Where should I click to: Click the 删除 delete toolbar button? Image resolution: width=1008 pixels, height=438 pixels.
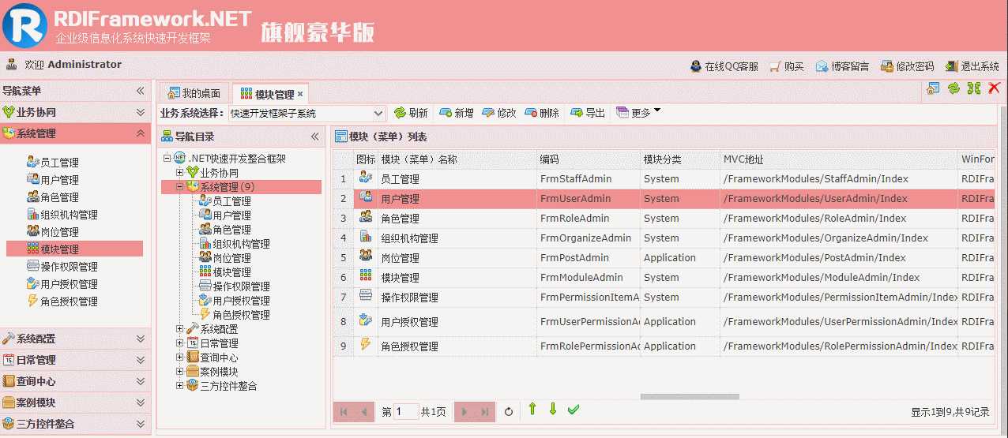542,113
